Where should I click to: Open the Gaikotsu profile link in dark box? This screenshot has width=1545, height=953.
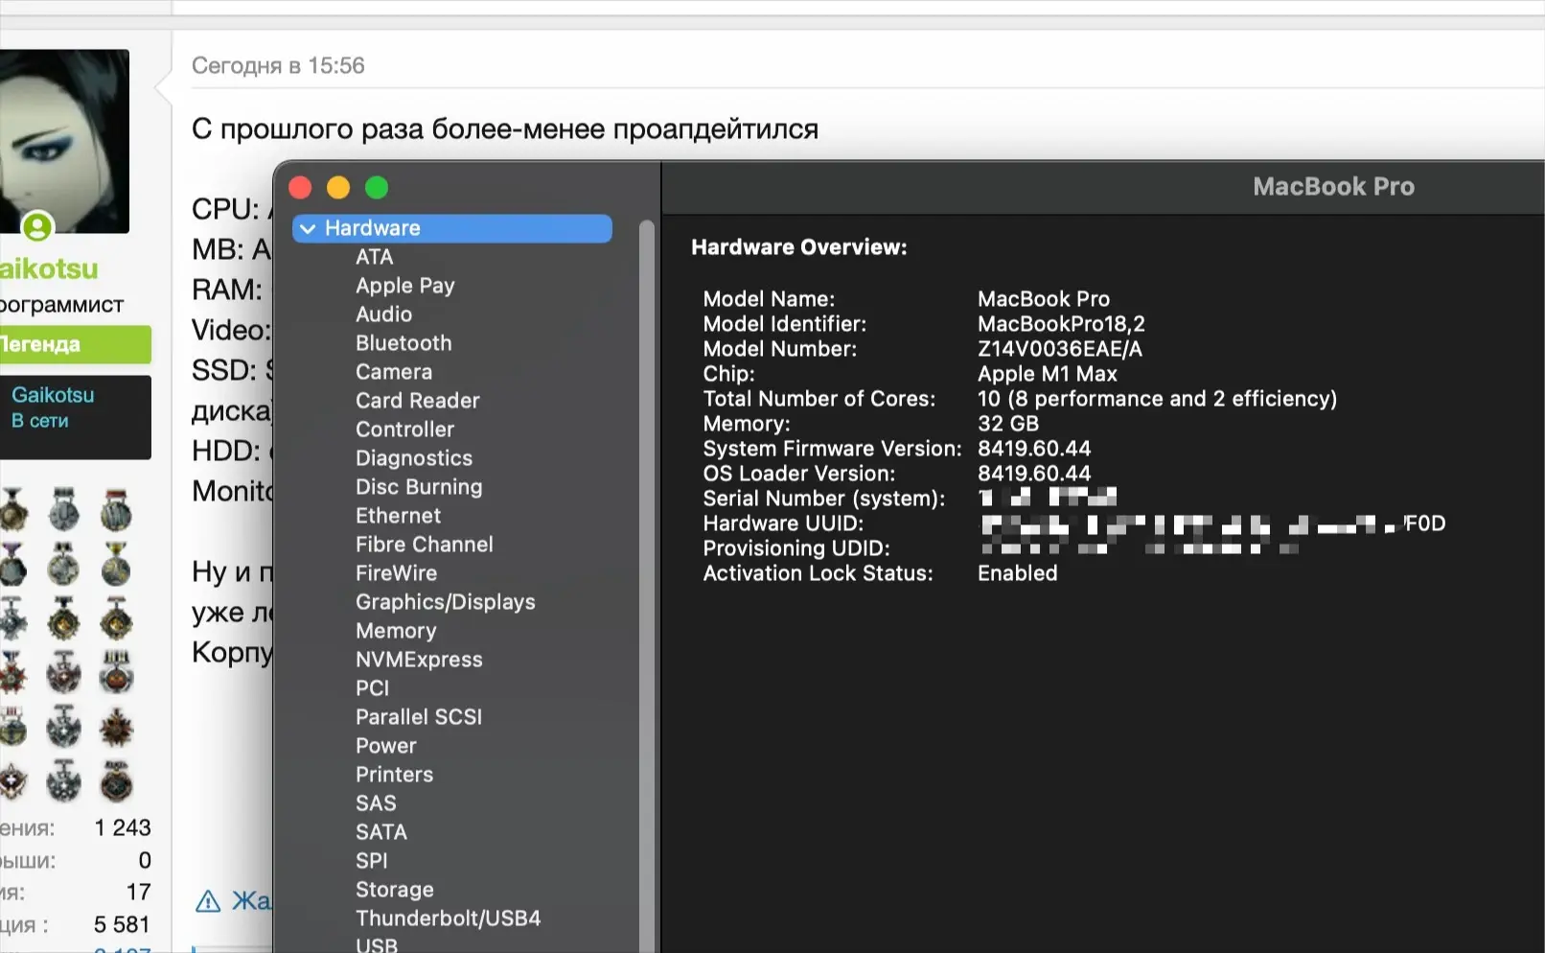point(53,395)
